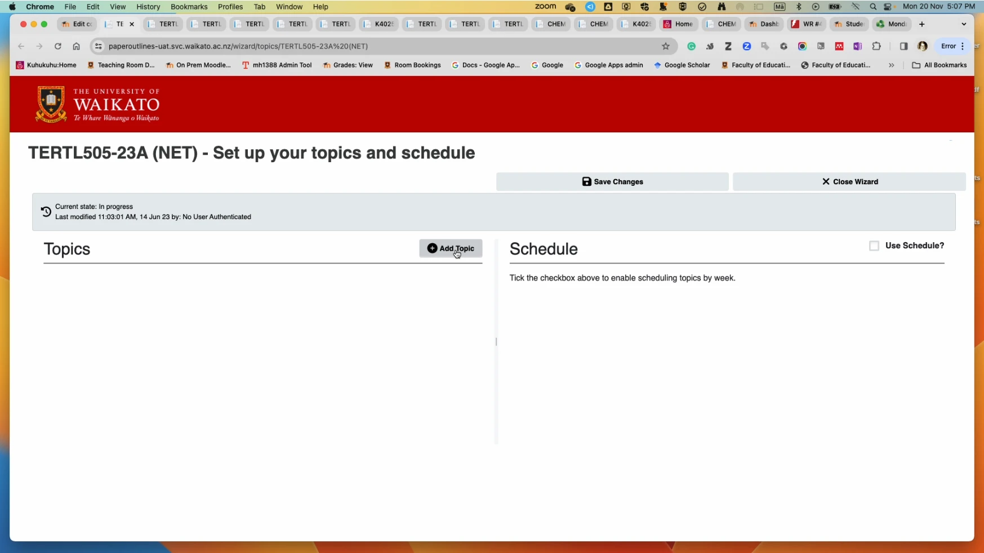Click the University of Waikato logo
The width and height of the screenshot is (984, 553).
98,104
